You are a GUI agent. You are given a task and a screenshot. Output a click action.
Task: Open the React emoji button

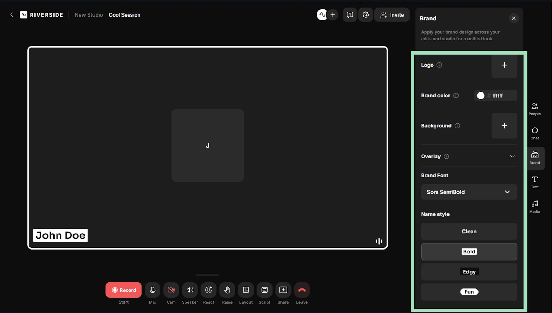(x=208, y=290)
